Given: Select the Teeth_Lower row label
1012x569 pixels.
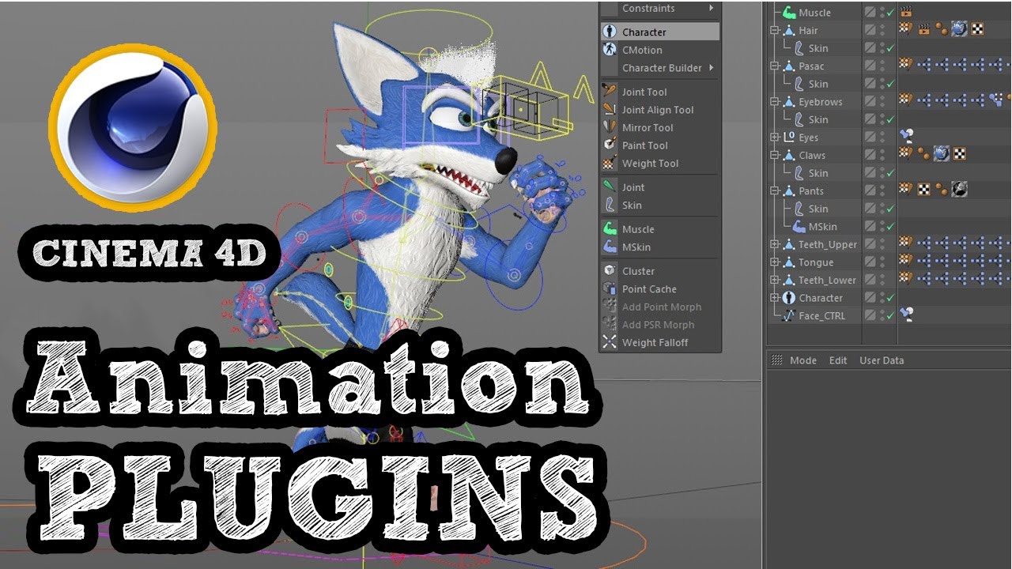Looking at the screenshot, I should point(827,281).
